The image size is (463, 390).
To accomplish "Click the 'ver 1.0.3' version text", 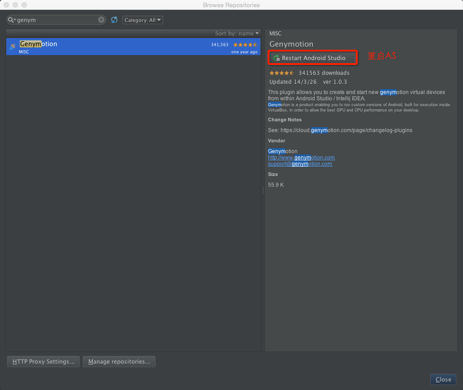I will click(335, 82).
